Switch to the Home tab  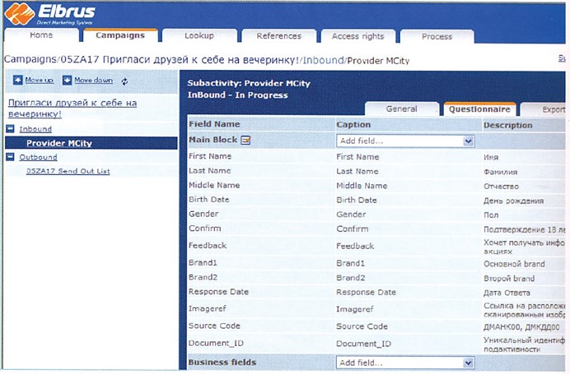42,36
